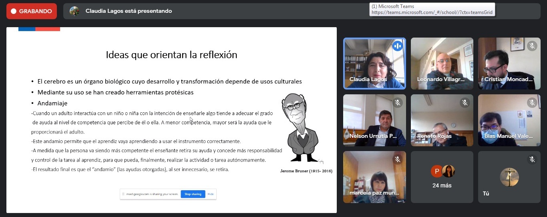547x217 pixels.
Task: Click the muted mic icon on the Tú tile
Action: pos(532,159)
